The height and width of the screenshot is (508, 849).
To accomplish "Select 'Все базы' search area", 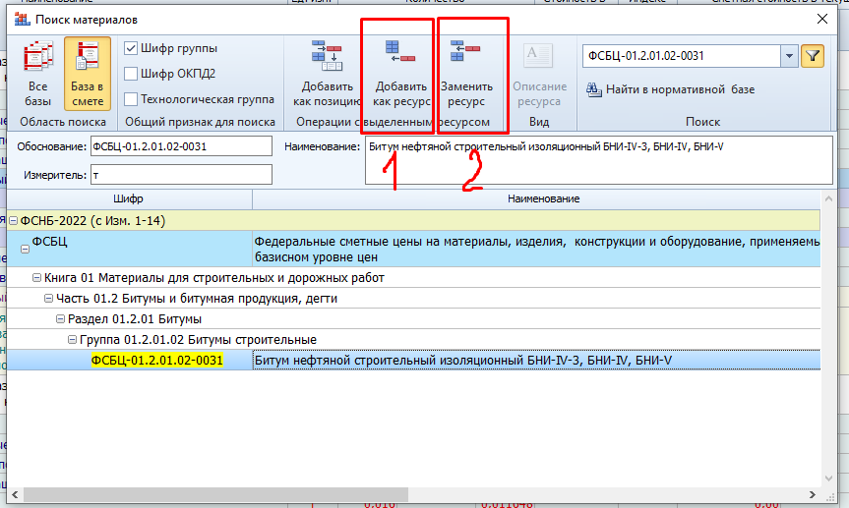I will click(37, 74).
